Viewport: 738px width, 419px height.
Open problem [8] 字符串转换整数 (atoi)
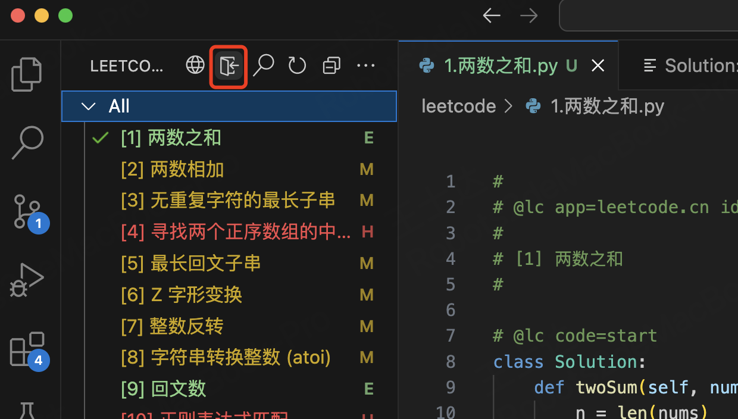pyautogui.click(x=229, y=358)
